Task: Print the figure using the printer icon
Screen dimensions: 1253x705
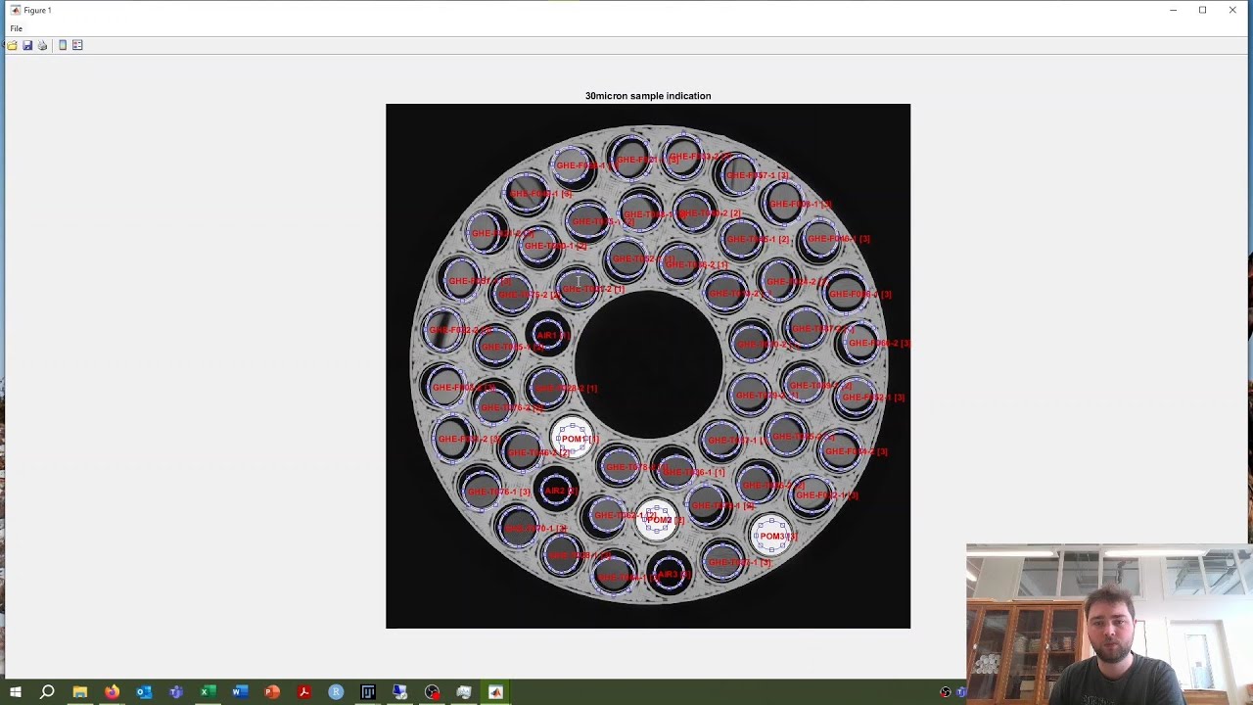Action: click(42, 45)
